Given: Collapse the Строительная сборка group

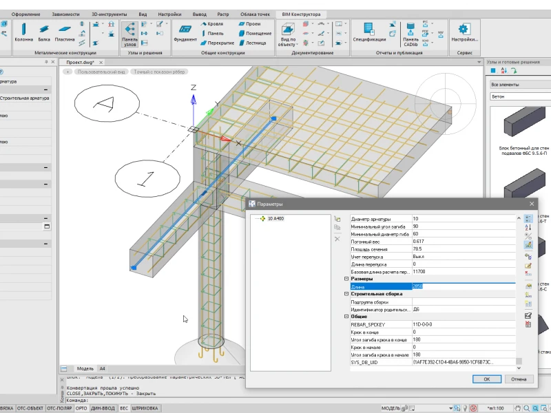Looking at the screenshot, I should click(x=346, y=294).
